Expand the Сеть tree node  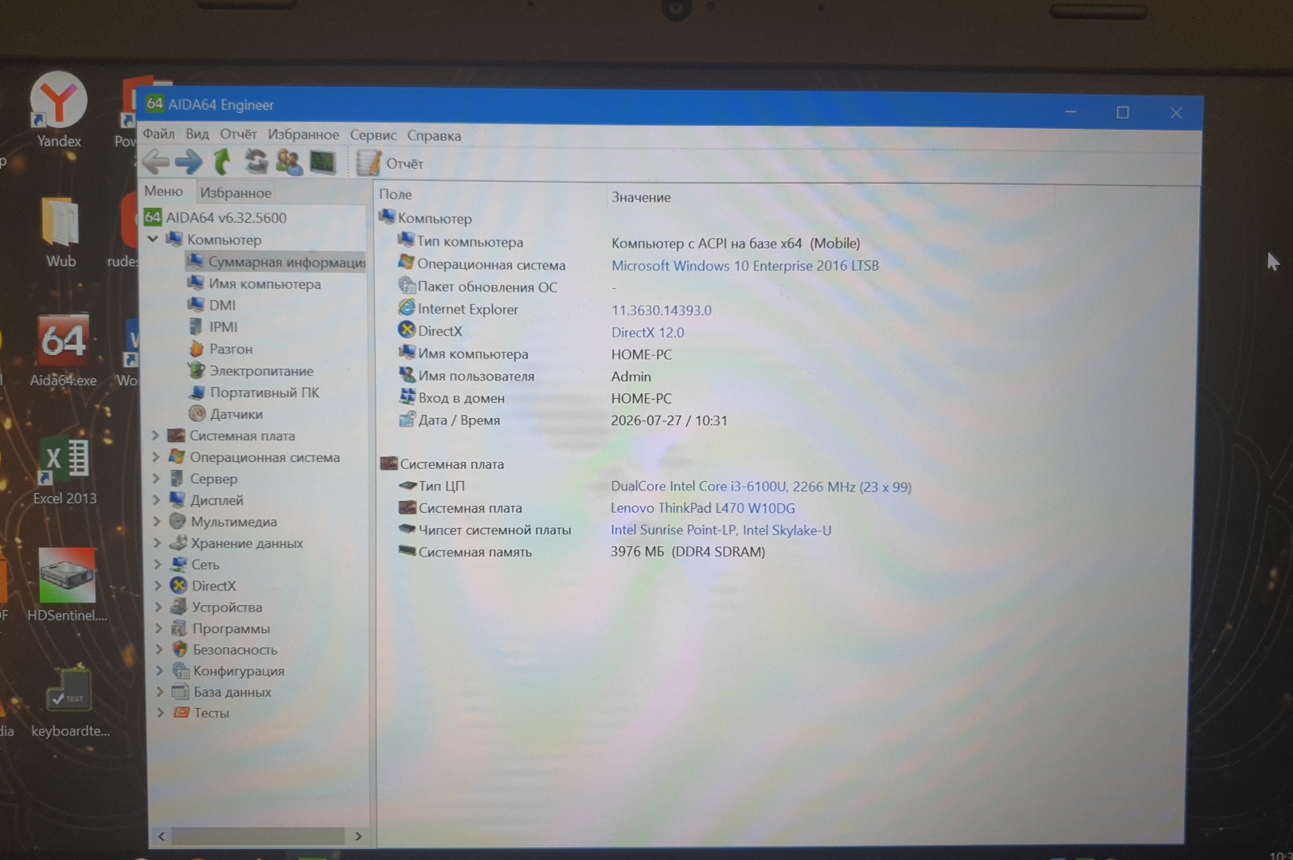[x=158, y=564]
